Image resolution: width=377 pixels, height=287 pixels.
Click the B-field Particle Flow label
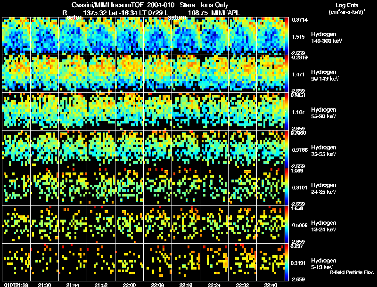point(352,272)
